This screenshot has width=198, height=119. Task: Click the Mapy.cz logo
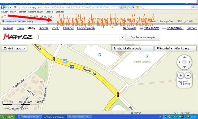tap(18, 37)
